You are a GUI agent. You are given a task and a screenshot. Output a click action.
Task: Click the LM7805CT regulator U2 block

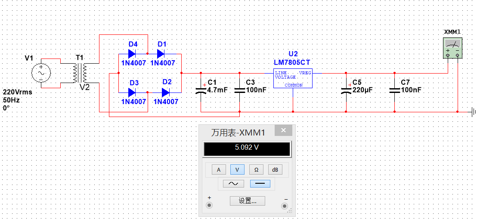coord(293,79)
